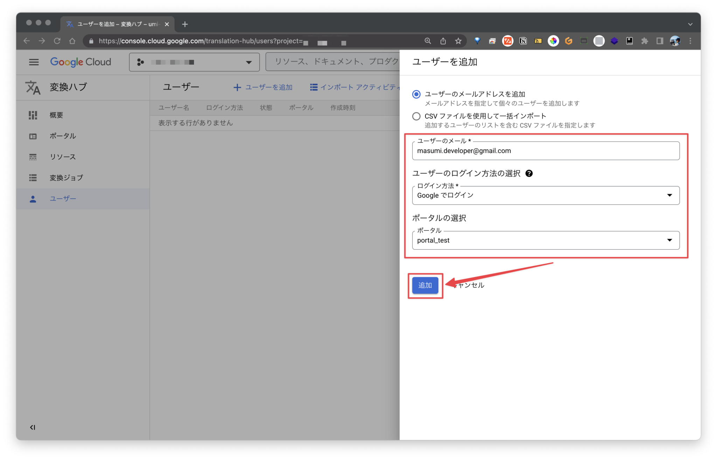Toggle bookmark star in address bar
Image resolution: width=717 pixels, height=460 pixels.
pyautogui.click(x=458, y=41)
